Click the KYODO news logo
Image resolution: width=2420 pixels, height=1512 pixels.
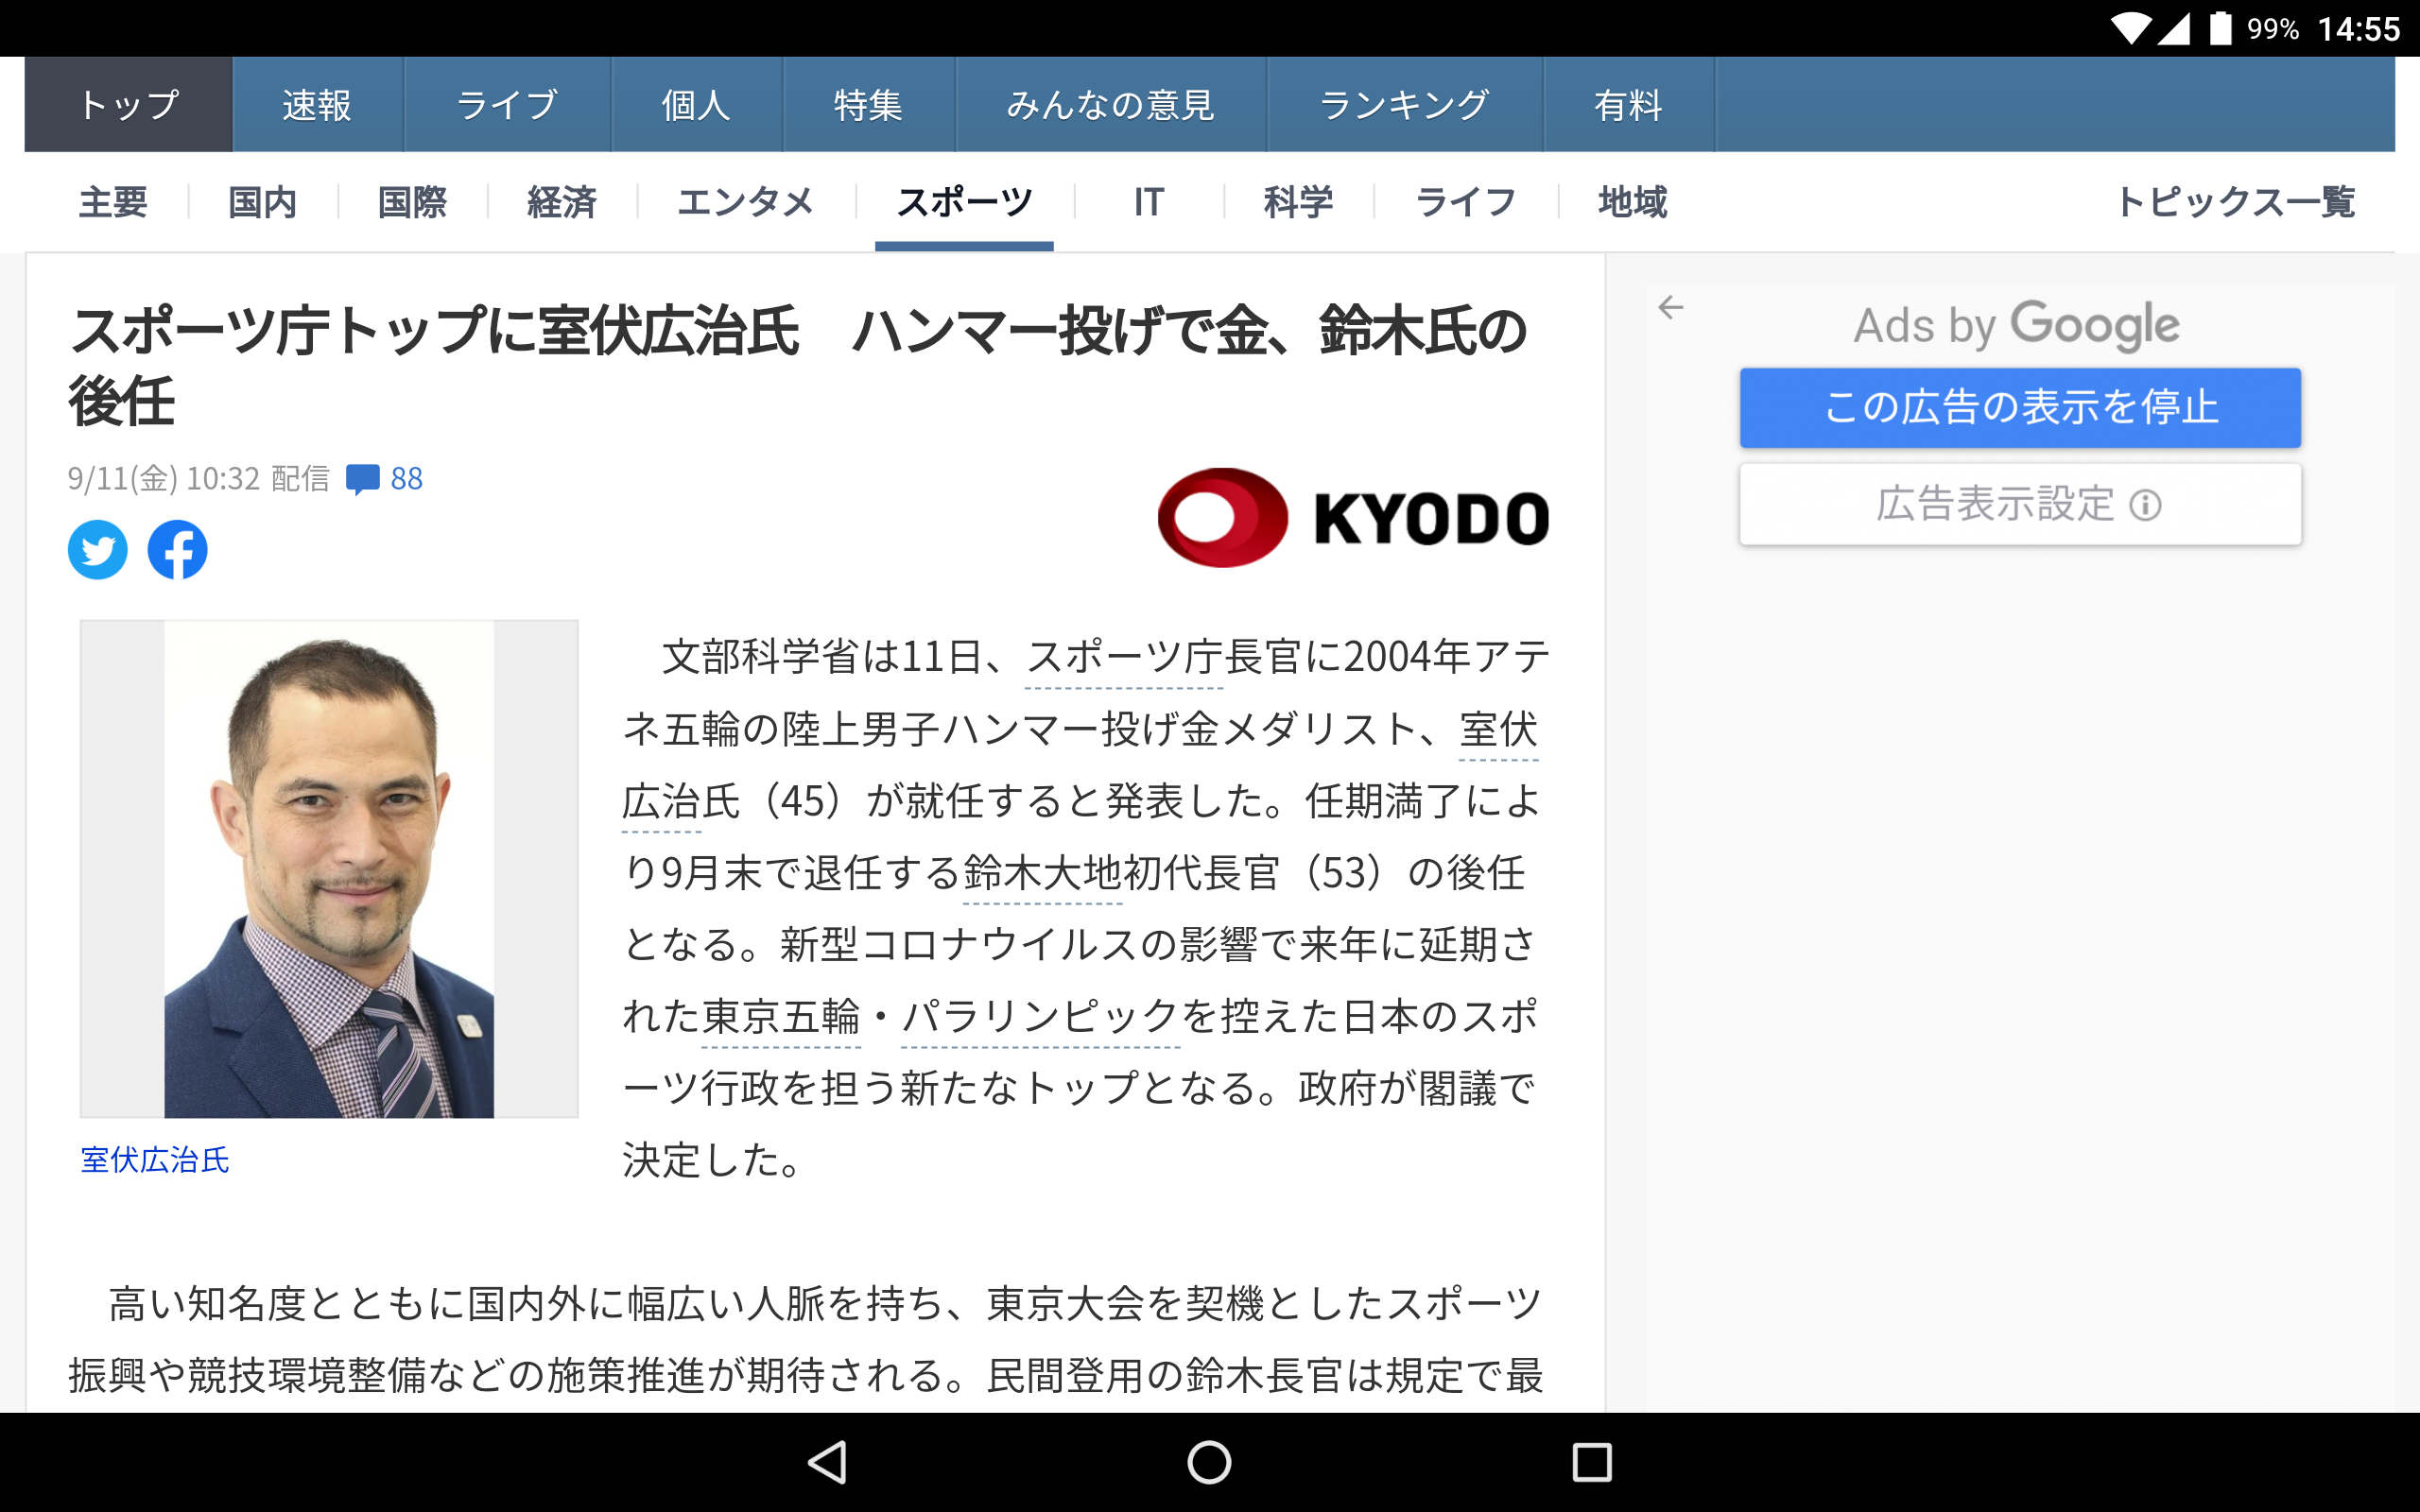1352,518
